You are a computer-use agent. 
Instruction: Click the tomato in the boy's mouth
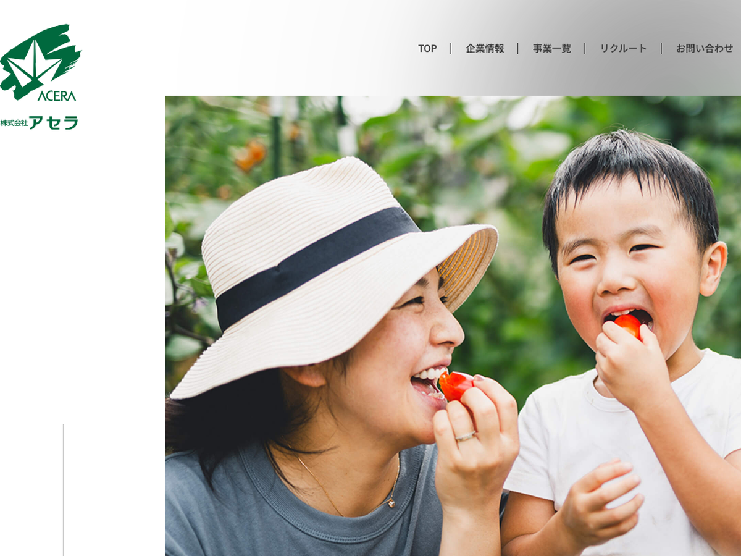(629, 325)
